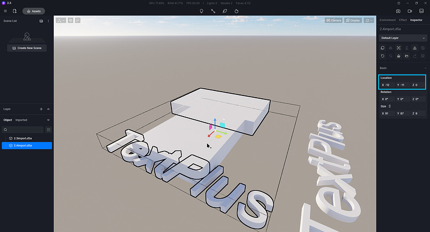Edit the Location Z value
Screen dimensions: 430x232
coord(417,85)
